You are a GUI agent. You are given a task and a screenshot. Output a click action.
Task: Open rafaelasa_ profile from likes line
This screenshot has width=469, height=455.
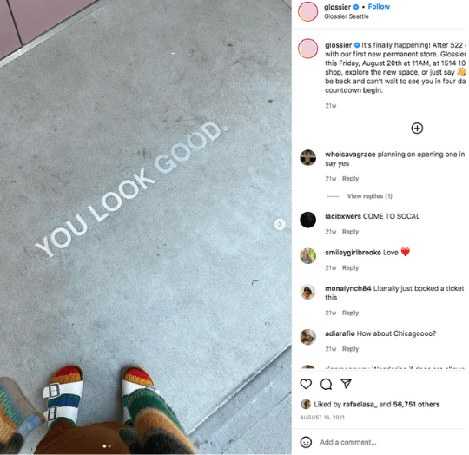360,404
